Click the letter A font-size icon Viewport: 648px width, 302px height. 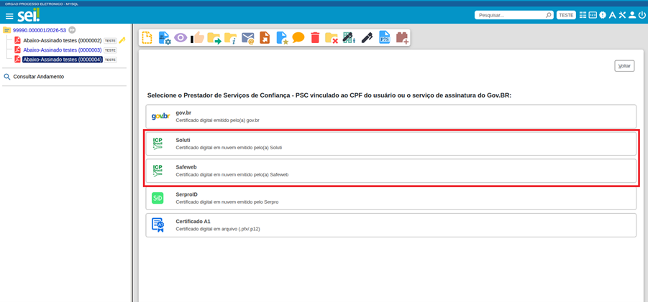pos(613,15)
